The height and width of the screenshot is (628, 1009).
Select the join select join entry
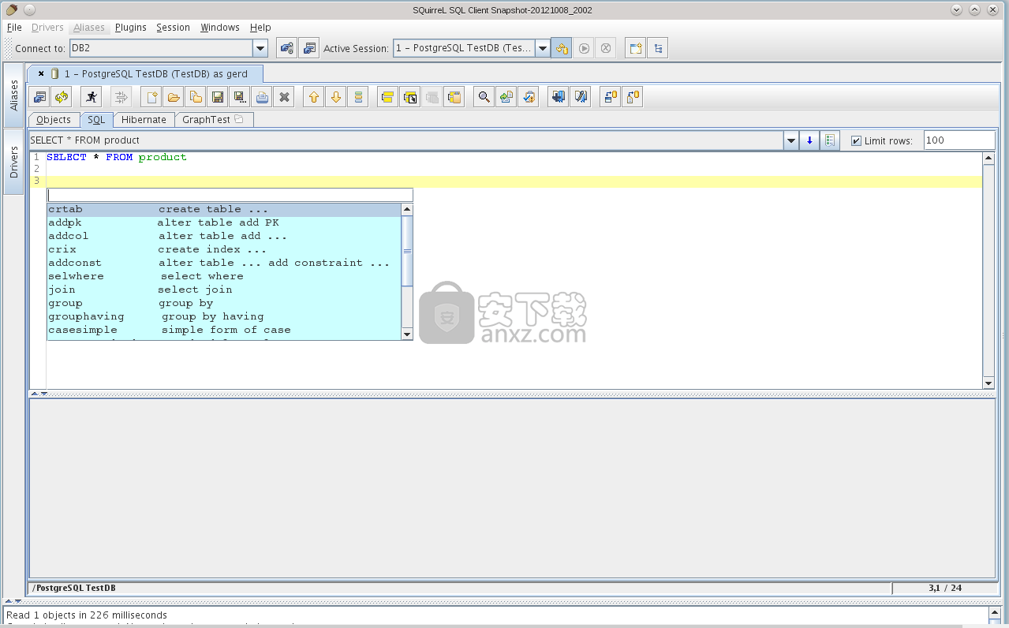224,290
